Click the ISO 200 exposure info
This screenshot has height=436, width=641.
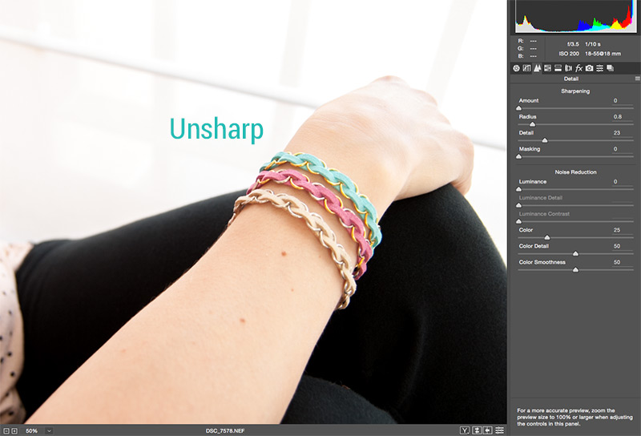[569, 54]
